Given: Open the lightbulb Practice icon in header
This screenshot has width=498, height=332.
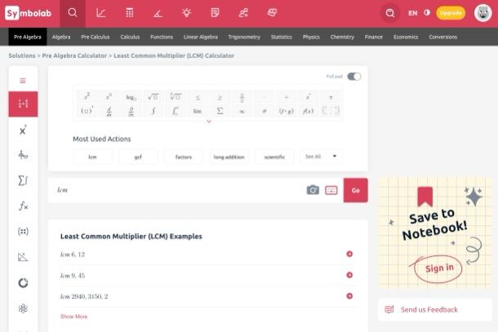Looking at the screenshot, I should (x=186, y=13).
